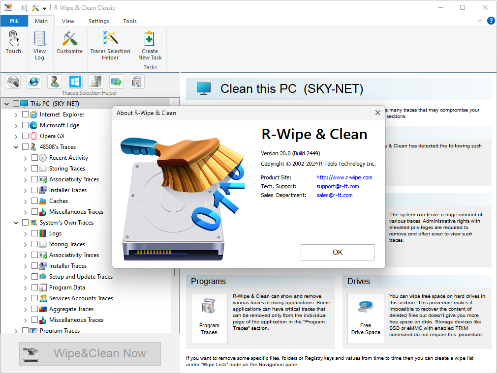Switch to the View ribbon tab
Screen dimensions: 497x374
tap(68, 21)
